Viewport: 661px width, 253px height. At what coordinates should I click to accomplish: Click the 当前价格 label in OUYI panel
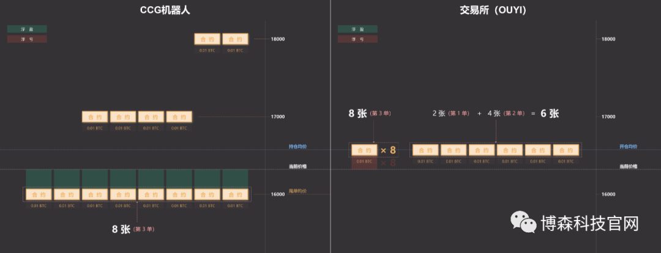click(628, 167)
